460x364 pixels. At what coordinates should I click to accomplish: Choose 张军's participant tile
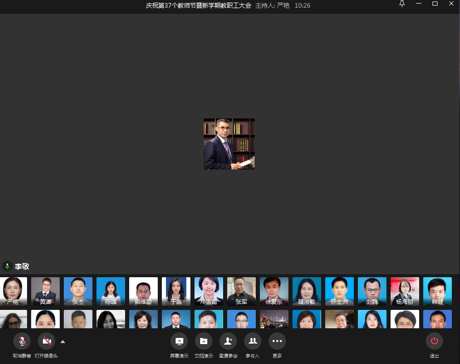pos(241,292)
